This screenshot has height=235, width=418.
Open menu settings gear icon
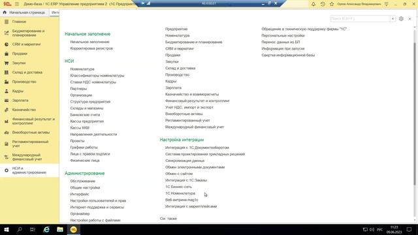click(401, 19)
